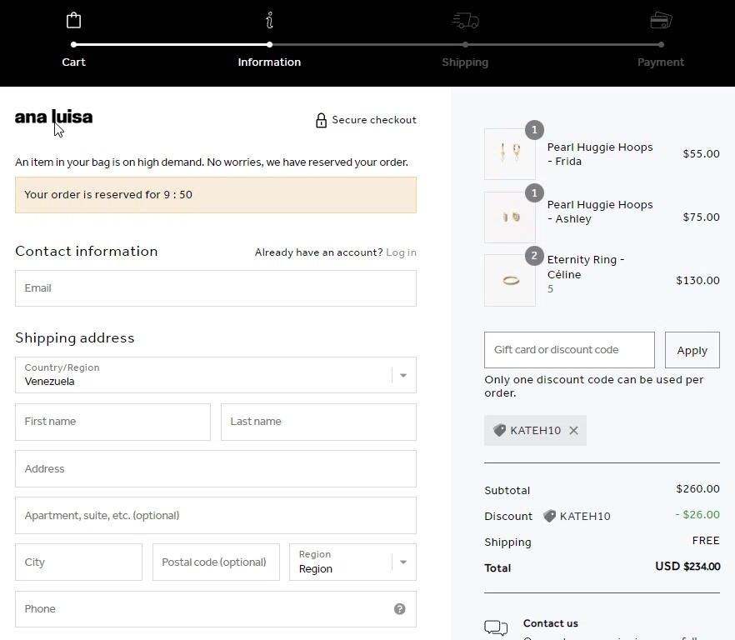Click the Payment card icon
Viewport: 735px width, 640px height.
click(661, 20)
